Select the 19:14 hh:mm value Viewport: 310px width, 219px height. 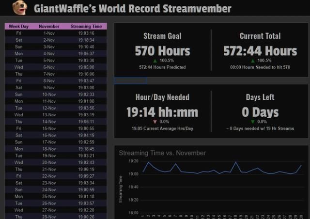coord(162,112)
